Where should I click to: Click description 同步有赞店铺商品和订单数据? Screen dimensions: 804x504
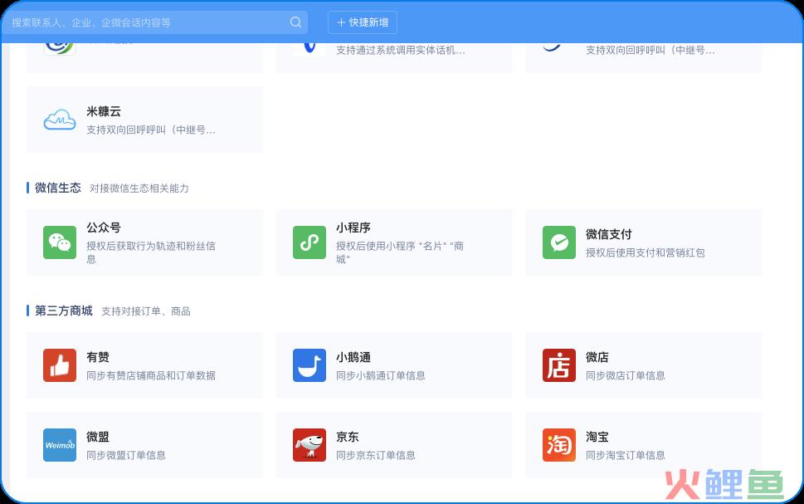tap(151, 375)
